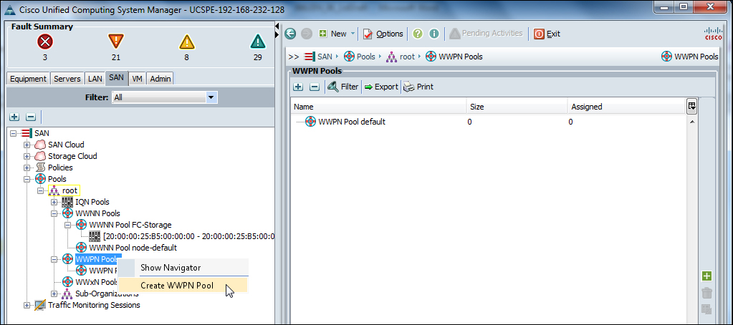733x325 pixels.
Task: Collapse the WWNN Pools node
Action: (x=54, y=213)
